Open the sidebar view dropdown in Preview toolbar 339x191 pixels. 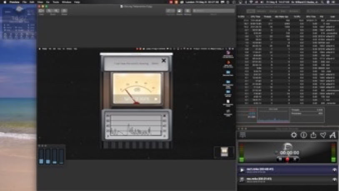(42, 11)
